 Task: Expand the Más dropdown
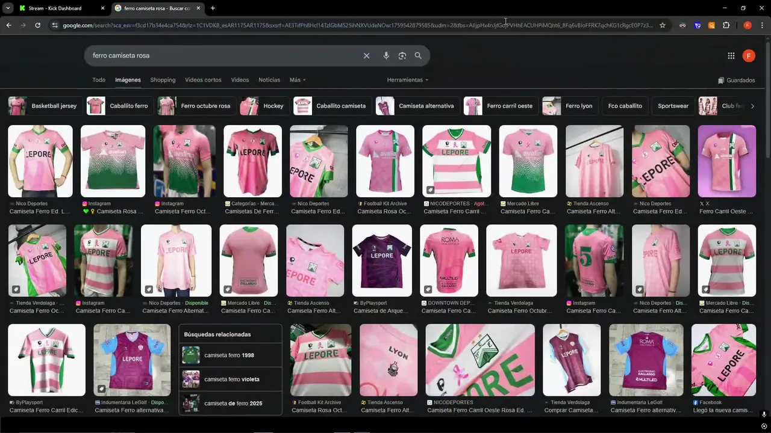coord(298,80)
